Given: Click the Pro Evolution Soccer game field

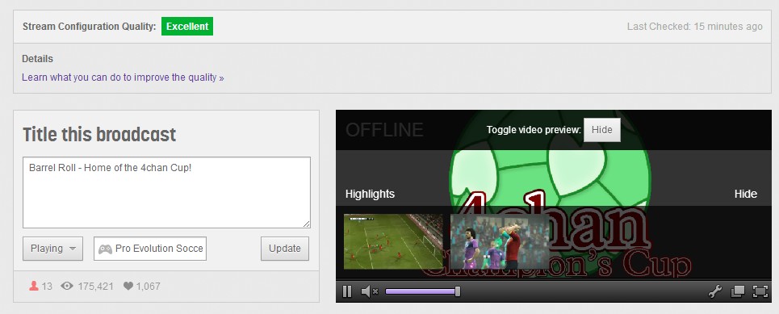Looking at the screenshot, I should click(x=150, y=249).
